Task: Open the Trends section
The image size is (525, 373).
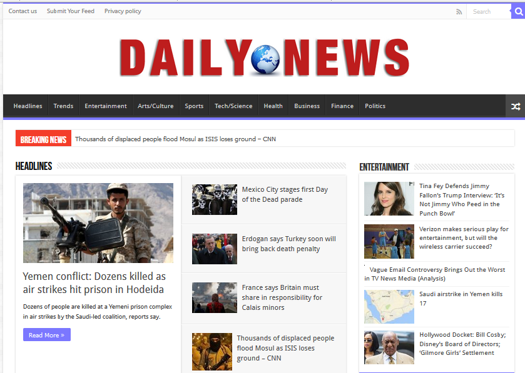Action: tap(63, 106)
